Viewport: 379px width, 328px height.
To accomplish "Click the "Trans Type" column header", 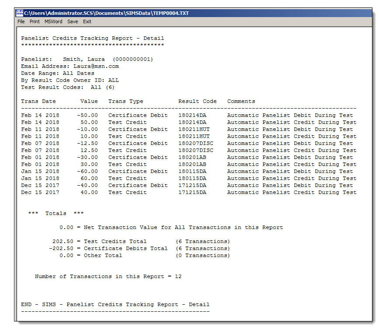I will coord(126,102).
